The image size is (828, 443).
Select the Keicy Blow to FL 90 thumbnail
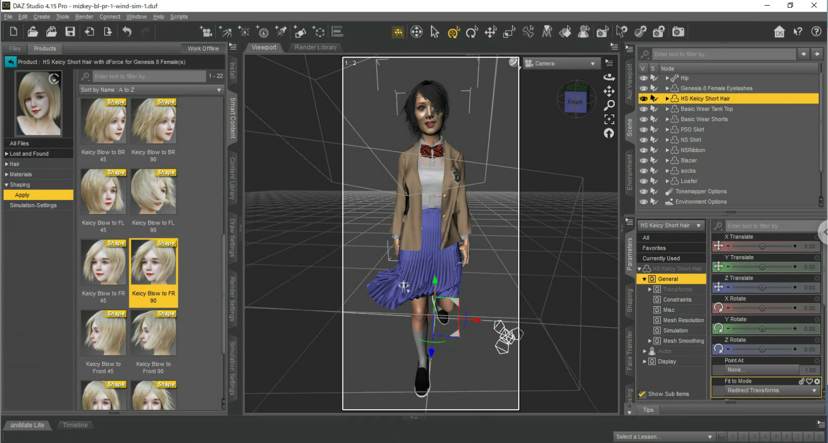[x=153, y=192]
